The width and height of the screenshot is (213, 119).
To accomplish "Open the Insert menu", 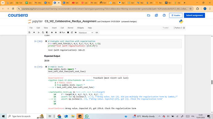I will tap(54, 28).
